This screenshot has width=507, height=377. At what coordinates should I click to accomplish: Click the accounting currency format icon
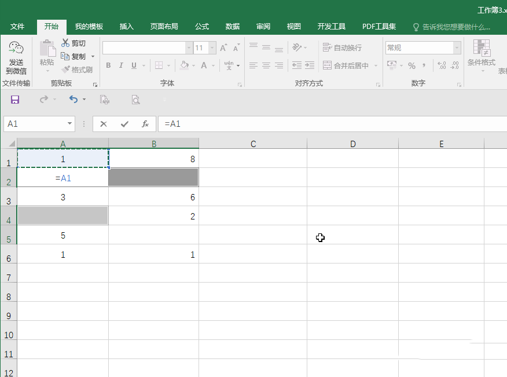point(392,65)
